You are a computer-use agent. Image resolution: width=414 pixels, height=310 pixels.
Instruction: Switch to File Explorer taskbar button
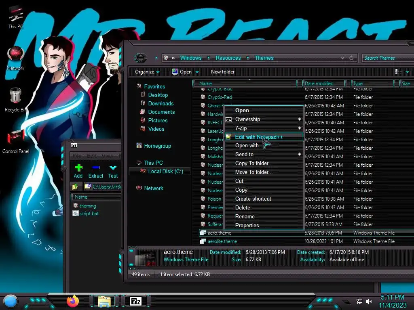tap(104, 301)
